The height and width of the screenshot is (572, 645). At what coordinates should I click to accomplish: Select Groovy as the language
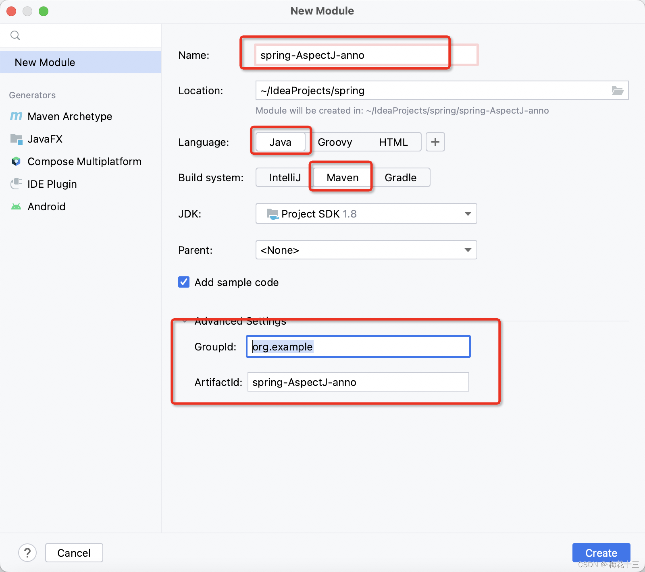(x=335, y=142)
